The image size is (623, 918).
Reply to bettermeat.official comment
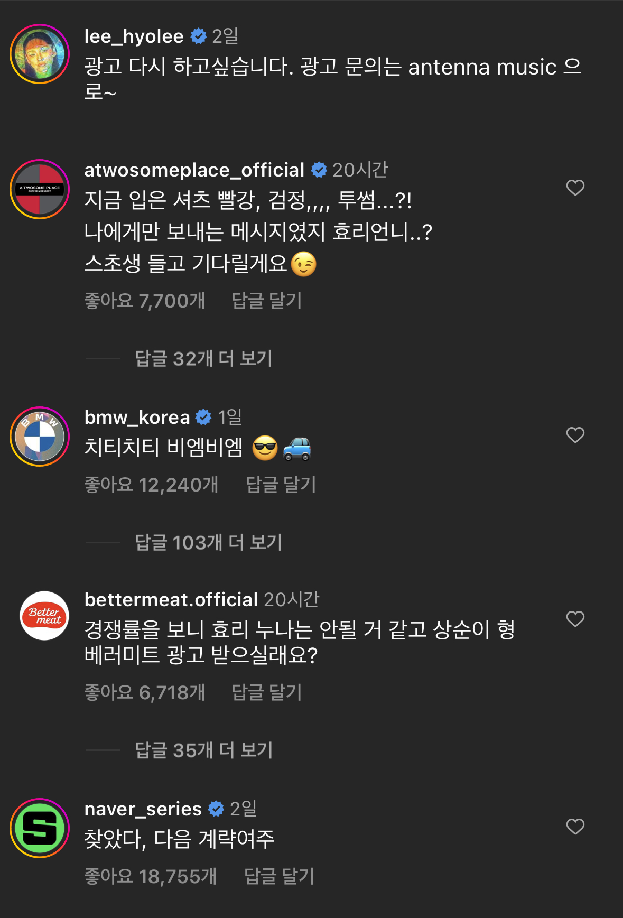click(266, 693)
